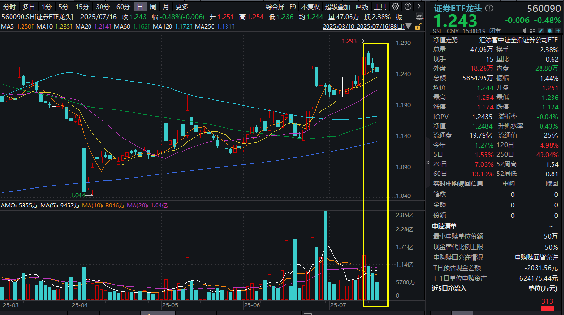Collapse the right quote panel with arrow
The height and width of the screenshot is (315, 564).
(x=428, y=163)
